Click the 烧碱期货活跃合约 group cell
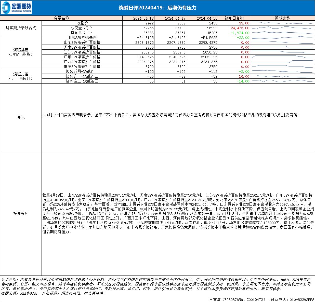Viewport: 315px width, 302px height. pyautogui.click(x=21, y=28)
